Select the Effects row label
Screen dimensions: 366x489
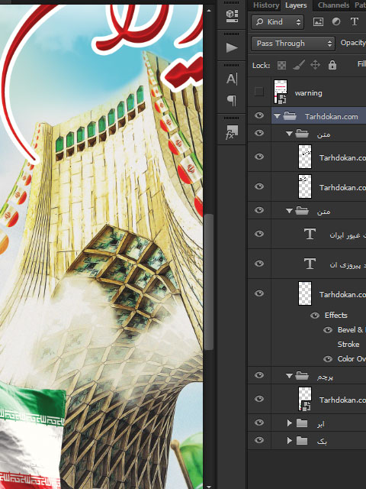click(x=335, y=316)
